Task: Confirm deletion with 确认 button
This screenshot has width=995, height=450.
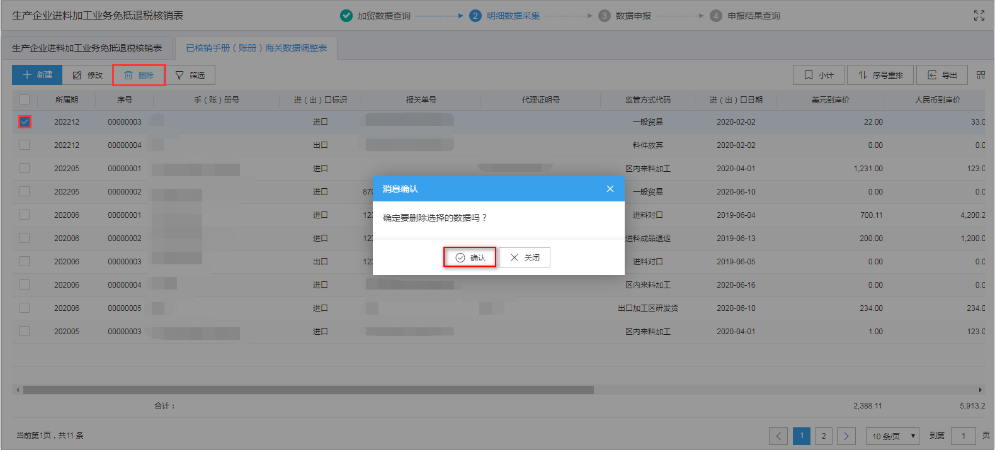Action: 470,257
